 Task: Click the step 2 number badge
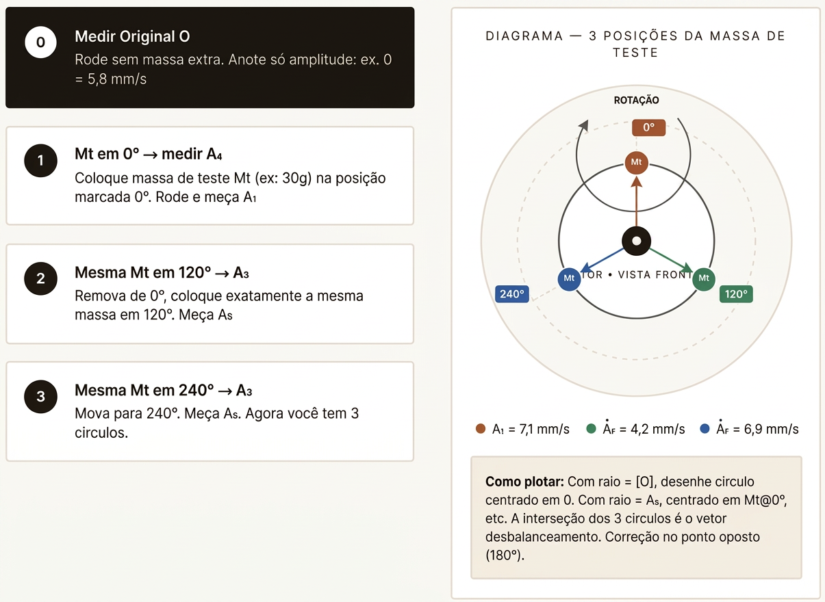tap(40, 278)
